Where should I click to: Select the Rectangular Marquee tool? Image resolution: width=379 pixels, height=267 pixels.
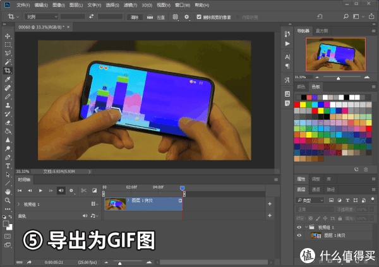point(8,45)
